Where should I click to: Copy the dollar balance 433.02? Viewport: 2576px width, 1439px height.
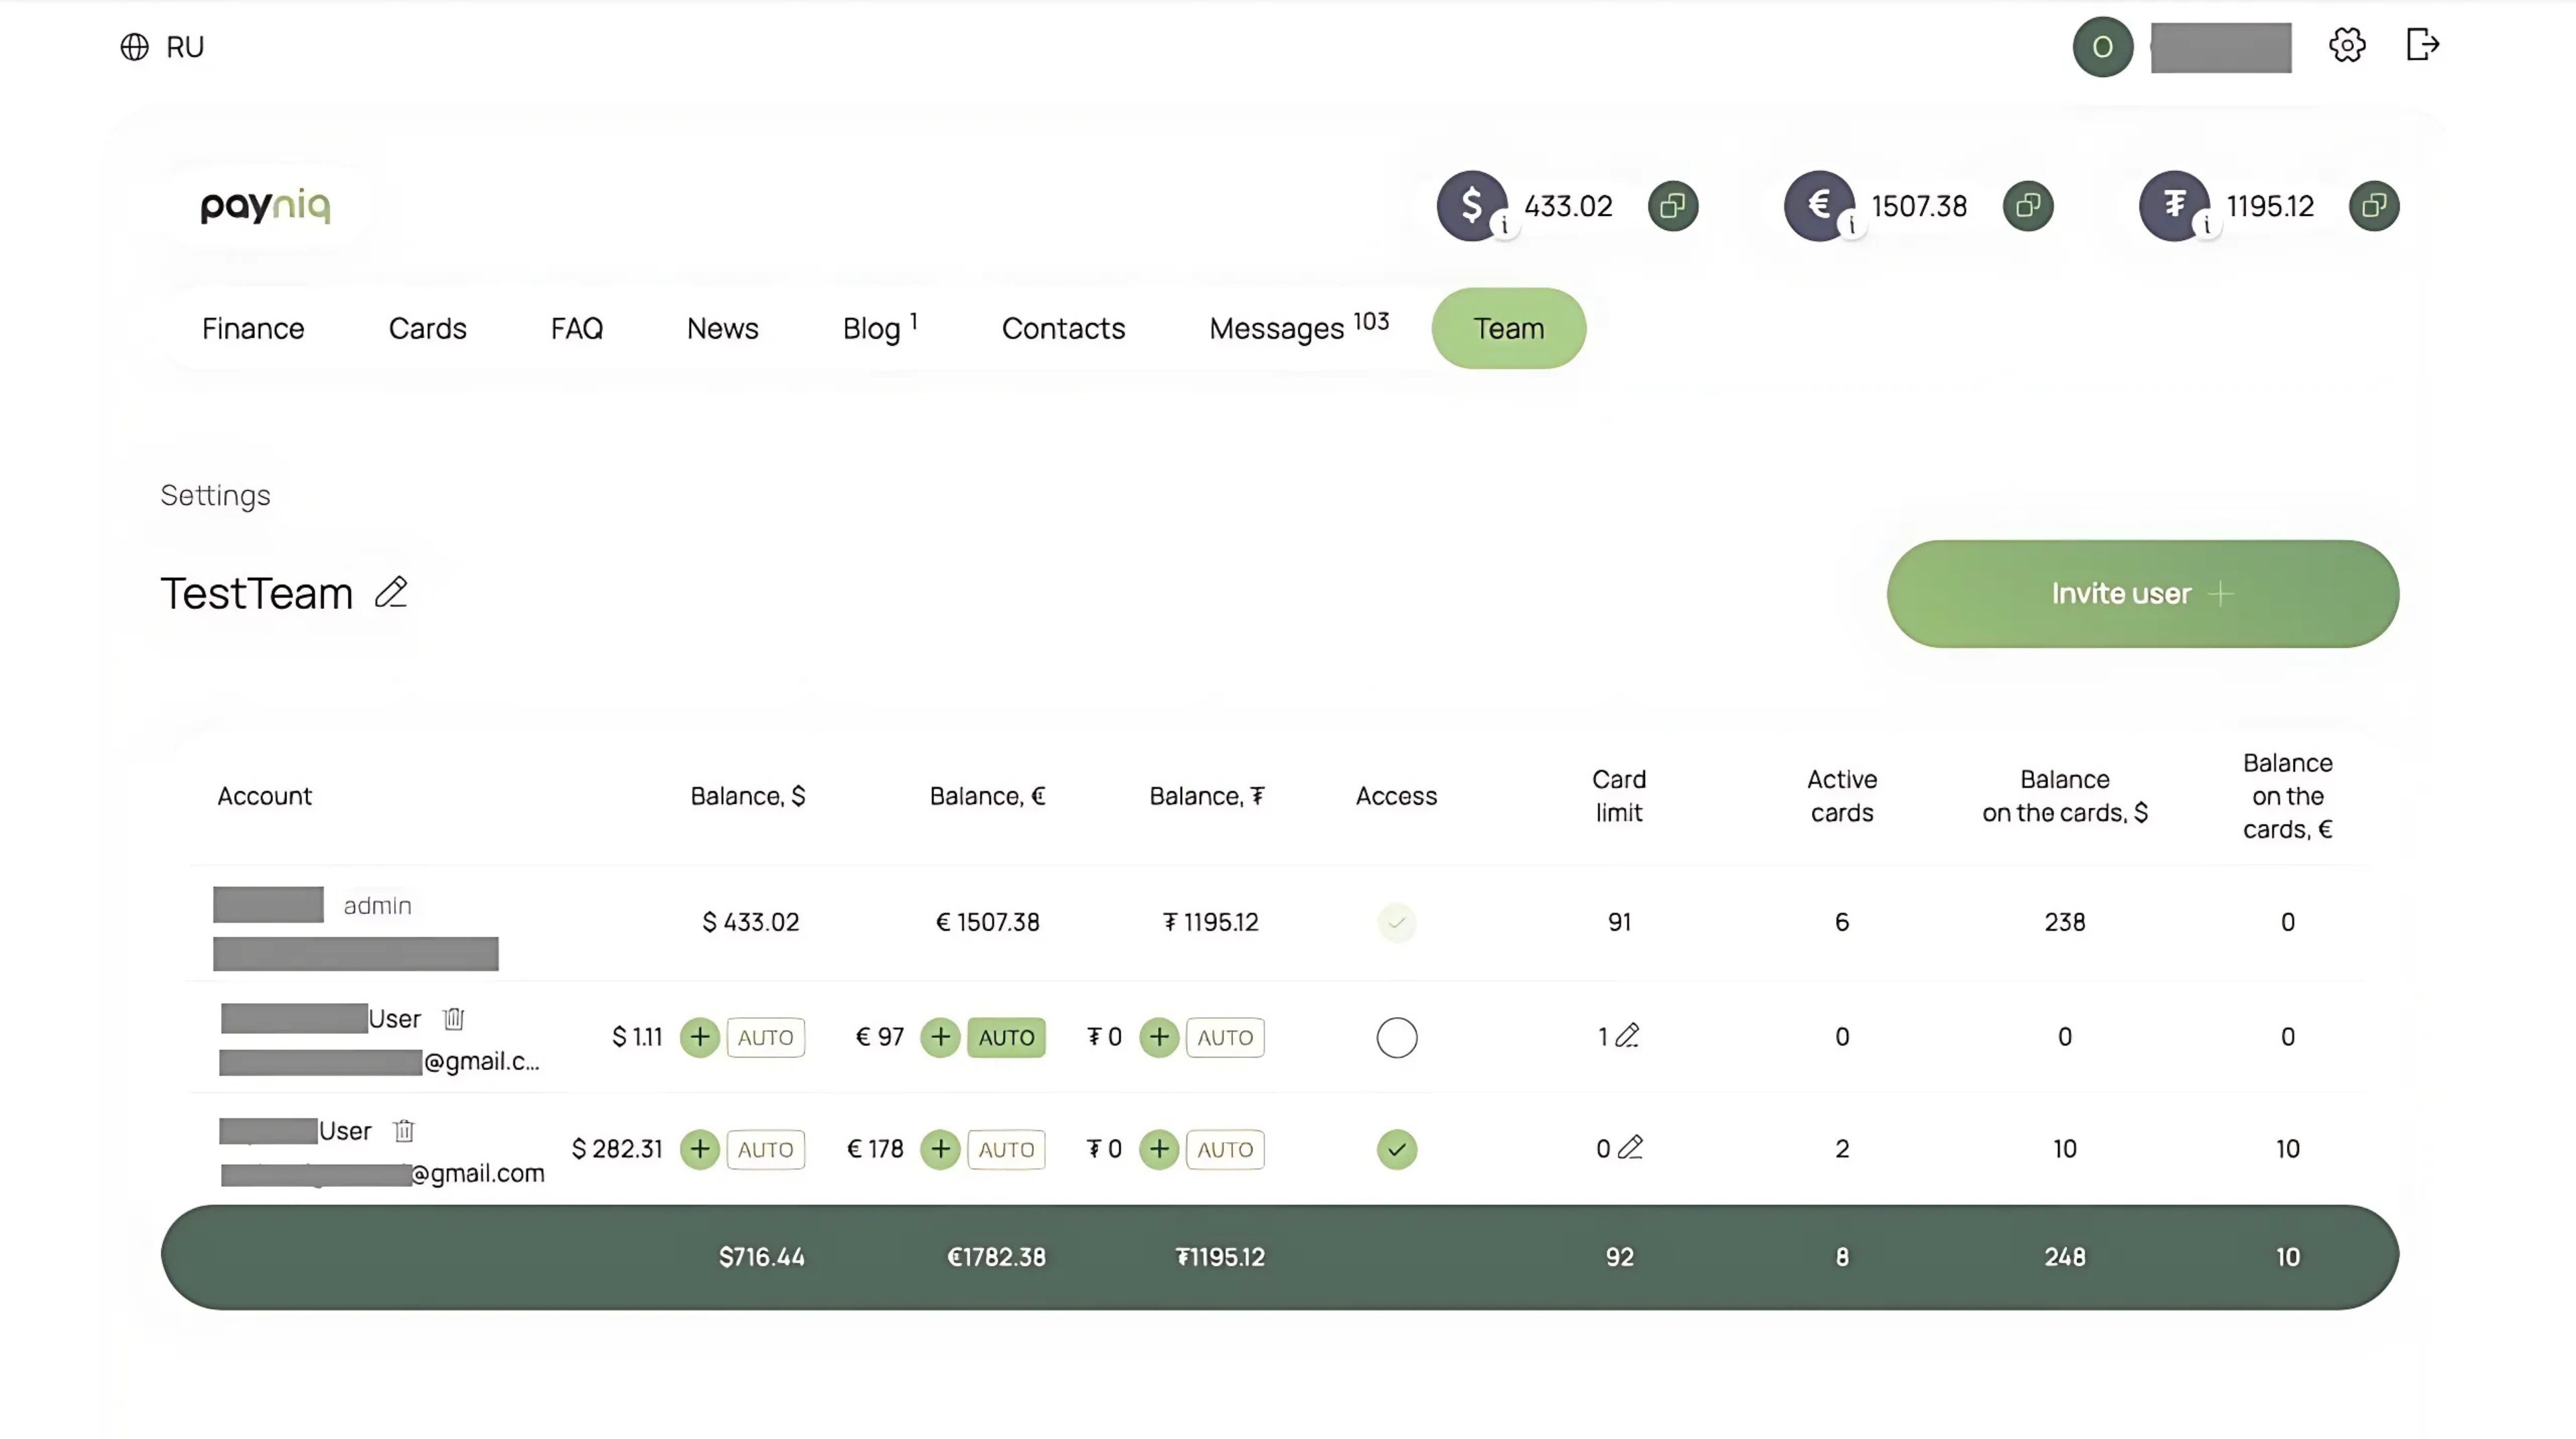point(1673,206)
